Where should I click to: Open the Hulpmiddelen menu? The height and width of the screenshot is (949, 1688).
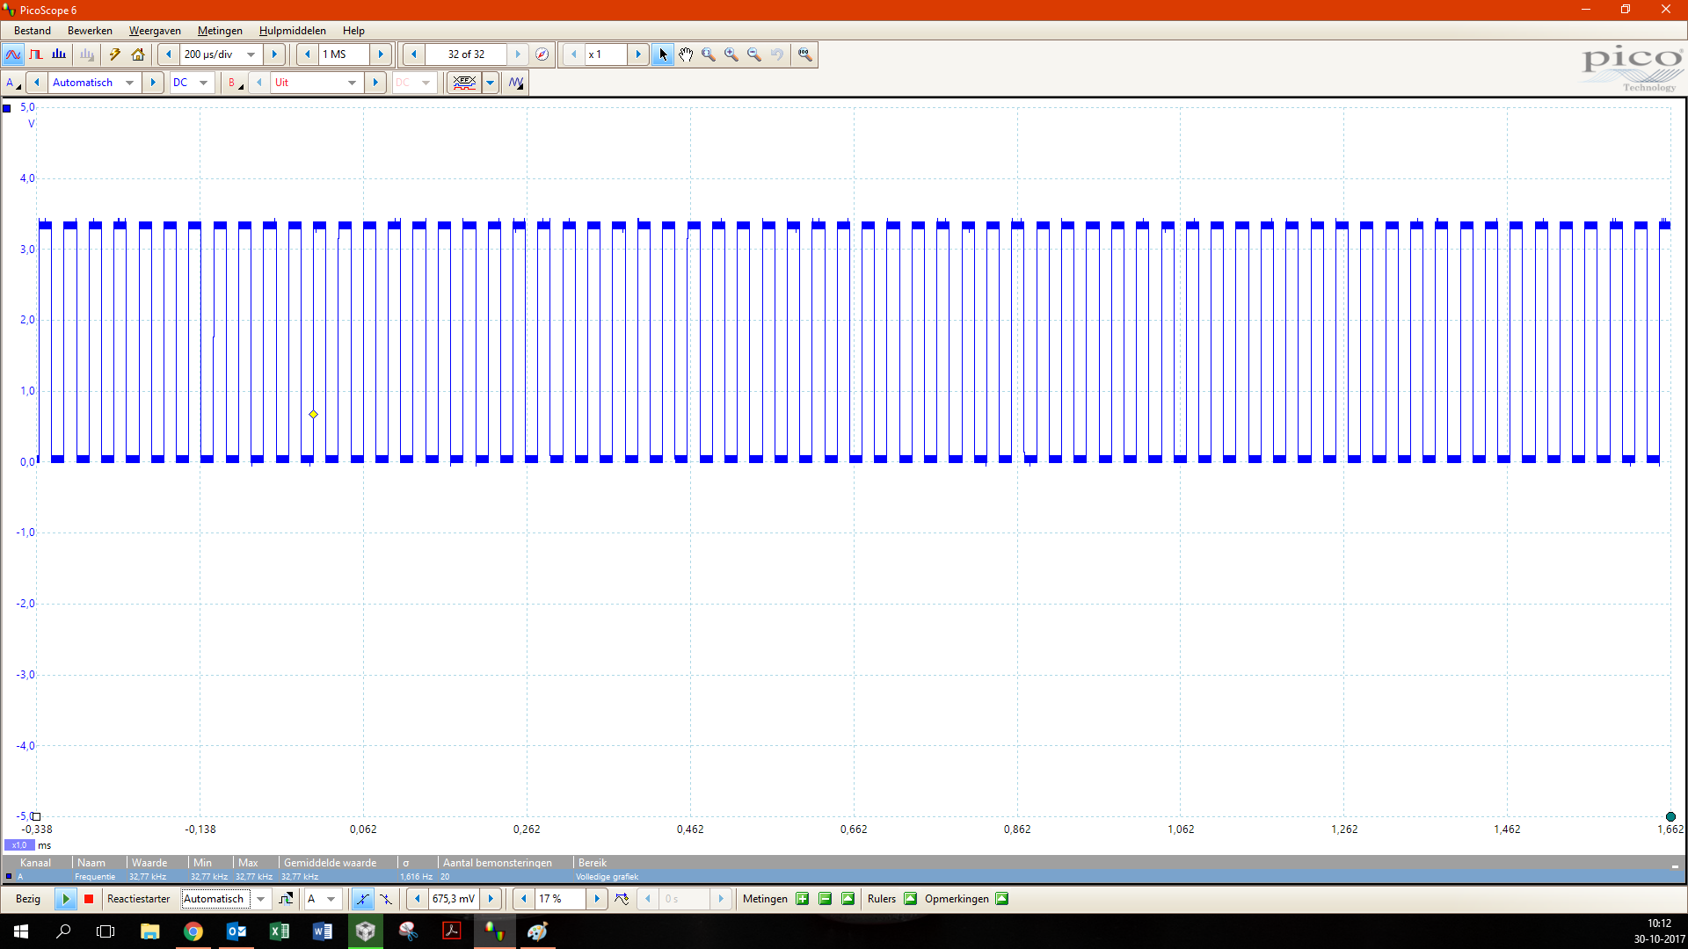(x=292, y=31)
